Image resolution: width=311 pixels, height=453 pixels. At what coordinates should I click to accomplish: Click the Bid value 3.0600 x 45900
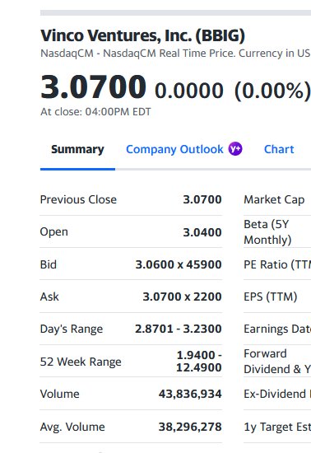[179, 264]
